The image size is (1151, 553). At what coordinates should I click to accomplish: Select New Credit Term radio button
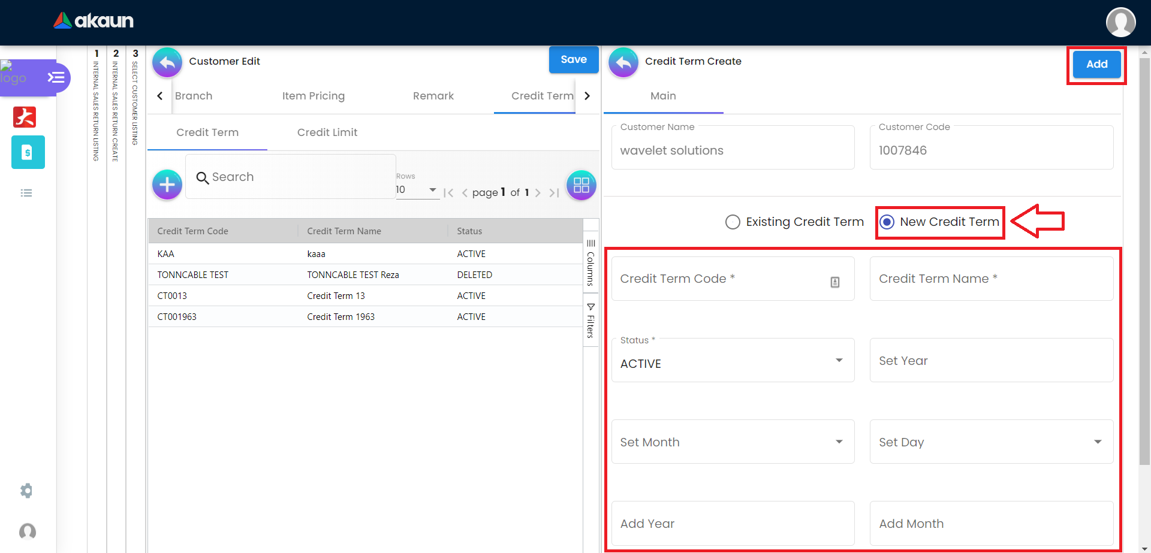[x=887, y=222]
